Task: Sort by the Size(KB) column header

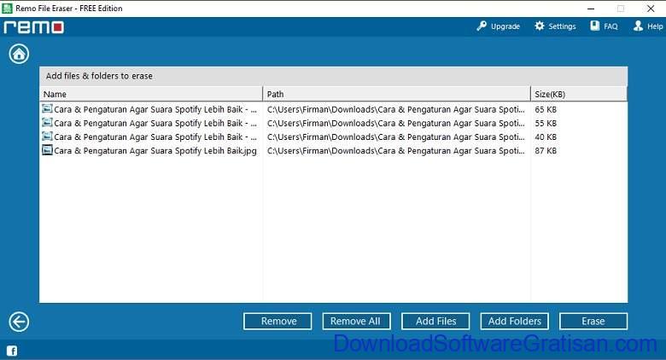Action: [x=579, y=94]
